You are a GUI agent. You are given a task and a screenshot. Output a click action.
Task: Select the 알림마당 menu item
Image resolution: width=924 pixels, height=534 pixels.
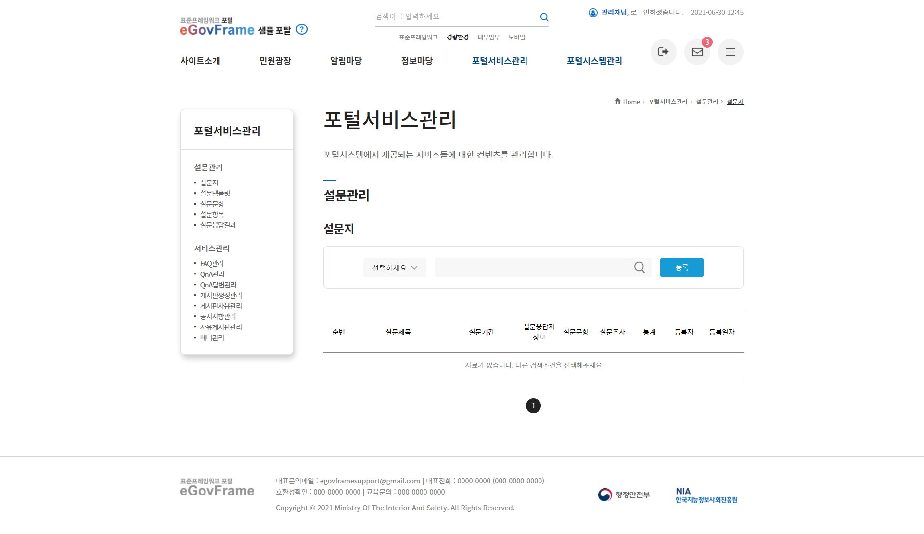[x=346, y=61]
